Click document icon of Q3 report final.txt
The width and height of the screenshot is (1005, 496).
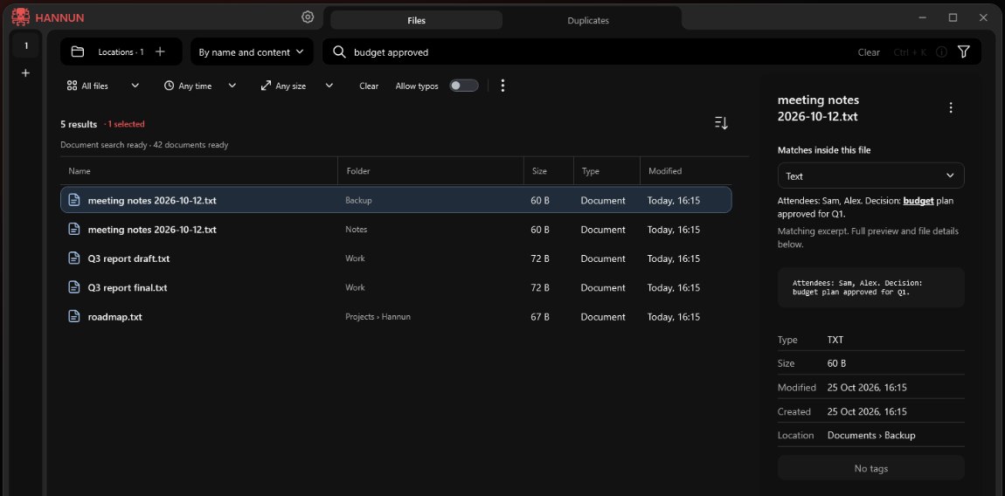coord(74,287)
